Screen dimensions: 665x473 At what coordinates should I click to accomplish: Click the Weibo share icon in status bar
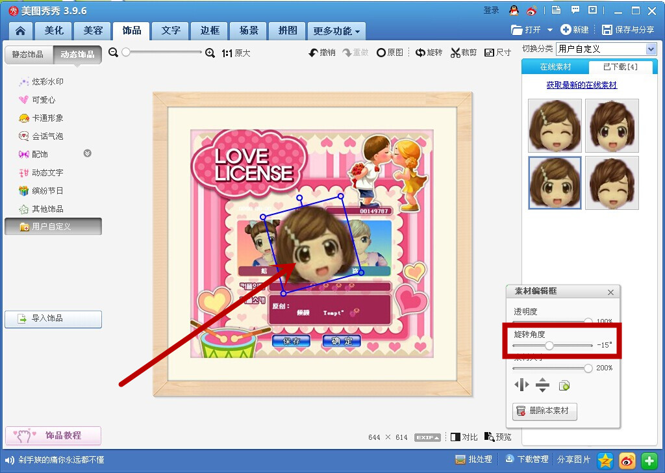coord(627,461)
